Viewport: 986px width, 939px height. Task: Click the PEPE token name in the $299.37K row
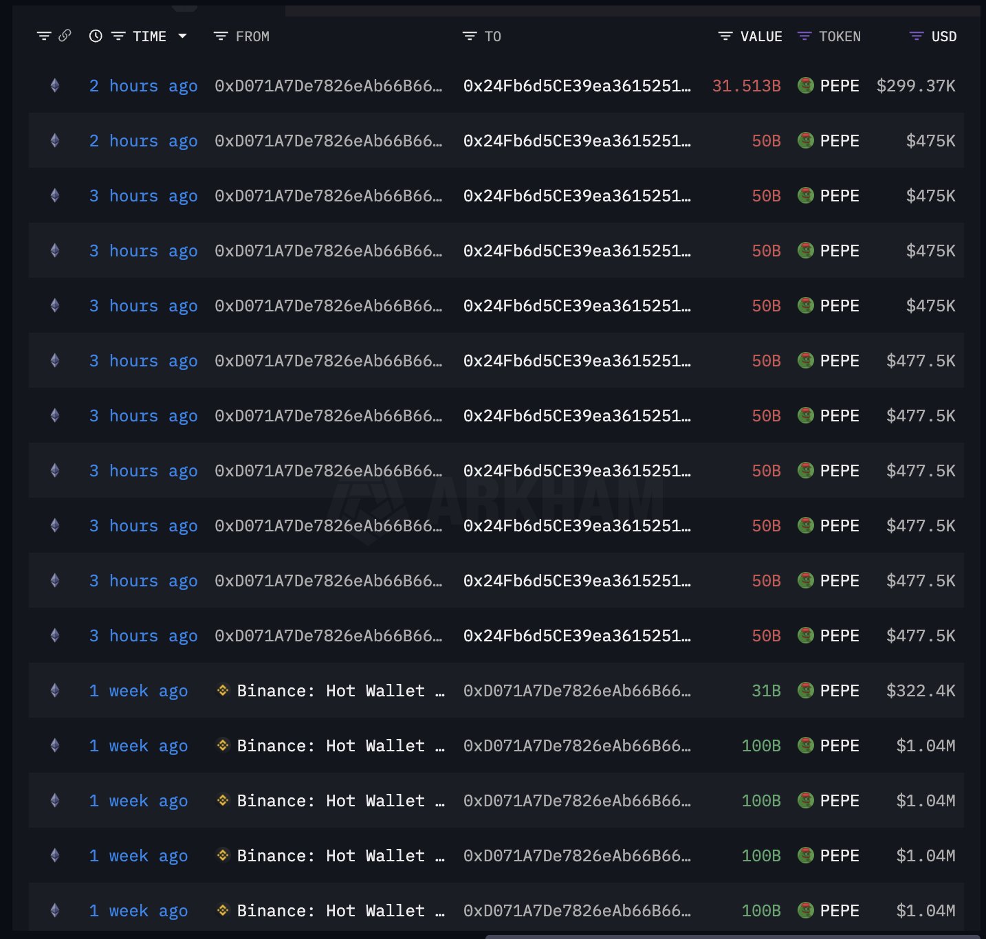[x=840, y=86]
